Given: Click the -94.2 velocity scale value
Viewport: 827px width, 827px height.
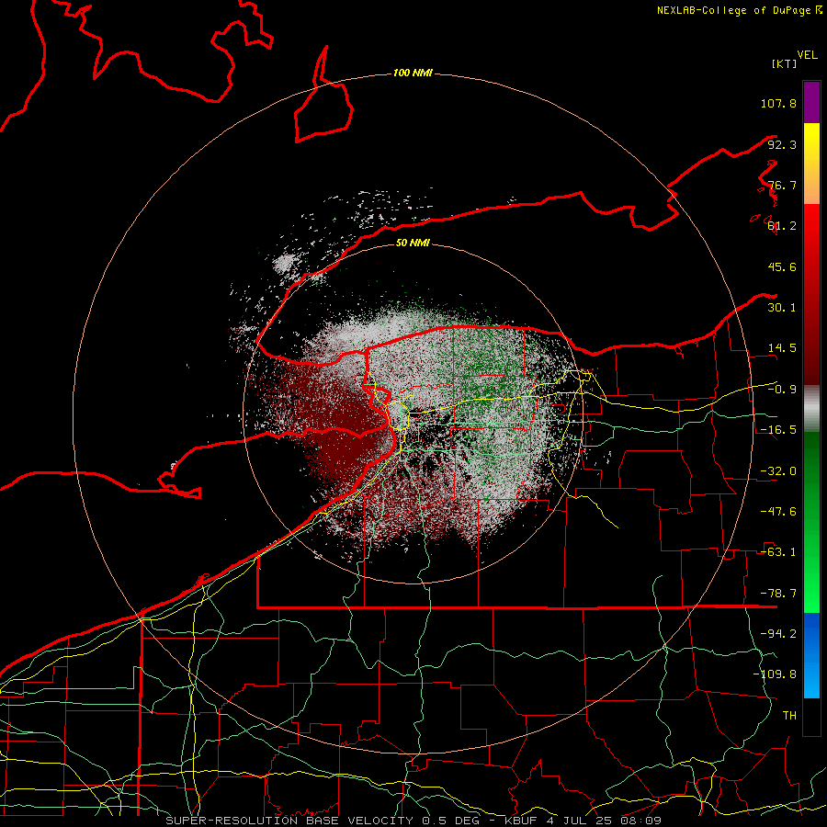Looking at the screenshot, I should pos(778,634).
